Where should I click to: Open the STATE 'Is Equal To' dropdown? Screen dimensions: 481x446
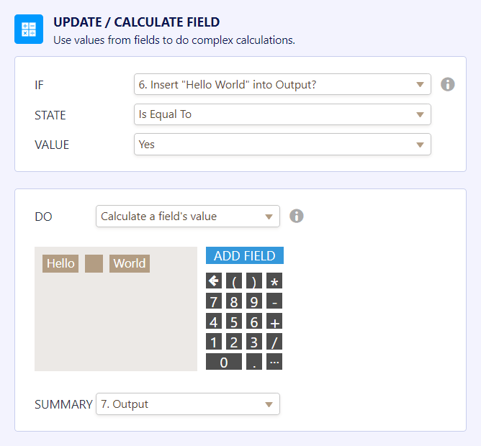(282, 114)
